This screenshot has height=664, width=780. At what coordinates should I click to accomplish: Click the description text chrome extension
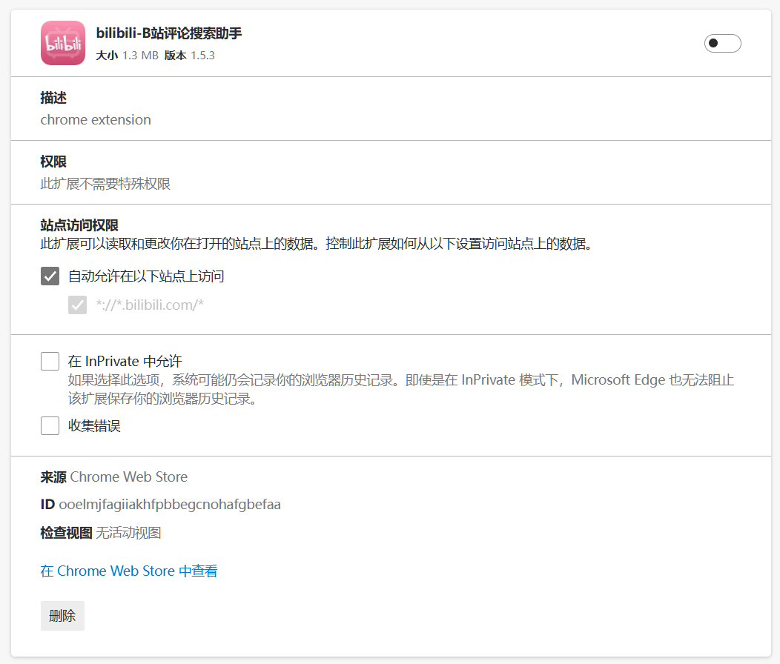[x=96, y=120]
